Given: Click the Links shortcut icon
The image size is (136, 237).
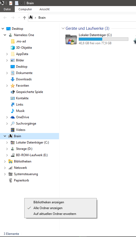Looking at the screenshot, I should coord(13,105).
